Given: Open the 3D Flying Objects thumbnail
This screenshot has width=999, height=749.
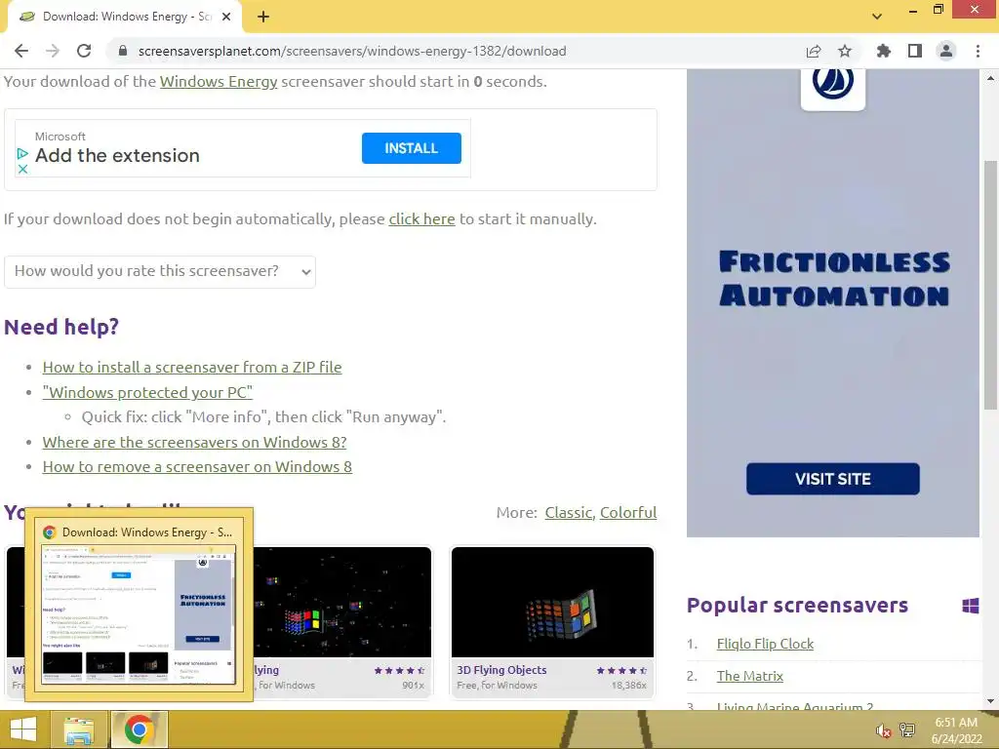Looking at the screenshot, I should (x=552, y=602).
